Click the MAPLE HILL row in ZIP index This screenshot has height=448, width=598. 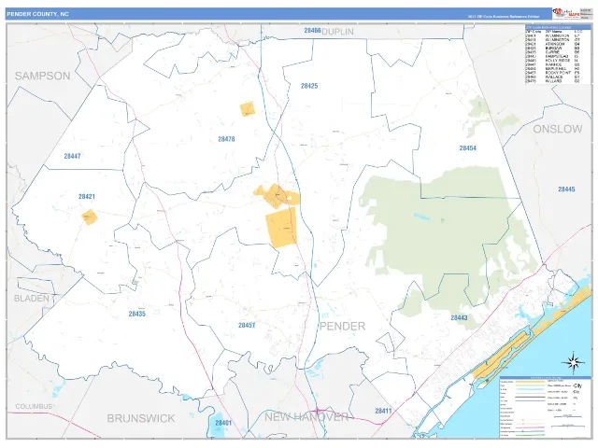[x=553, y=69]
